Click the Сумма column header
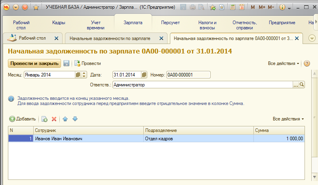This screenshot has width=318, height=185. [279, 130]
